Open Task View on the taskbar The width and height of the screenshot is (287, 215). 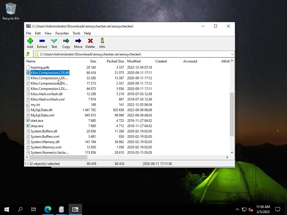[34, 209]
